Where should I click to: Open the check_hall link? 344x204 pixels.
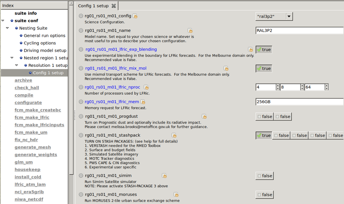[27, 88]
